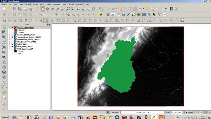Expand the FlowAccum_20000_GRASS layer legend
This screenshot has width=211, height=119.
(x=10, y=40)
